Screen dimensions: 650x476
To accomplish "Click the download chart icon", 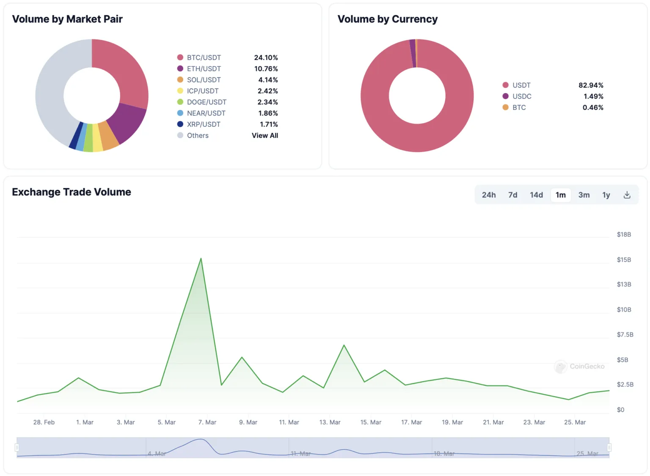I will (627, 195).
